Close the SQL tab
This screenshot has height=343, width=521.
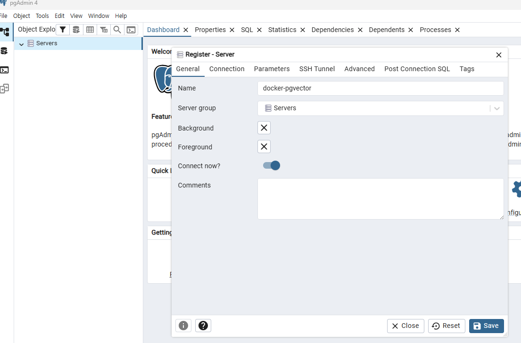coord(259,30)
